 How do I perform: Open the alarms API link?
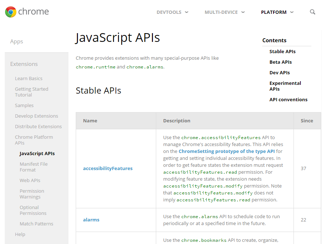point(91,220)
